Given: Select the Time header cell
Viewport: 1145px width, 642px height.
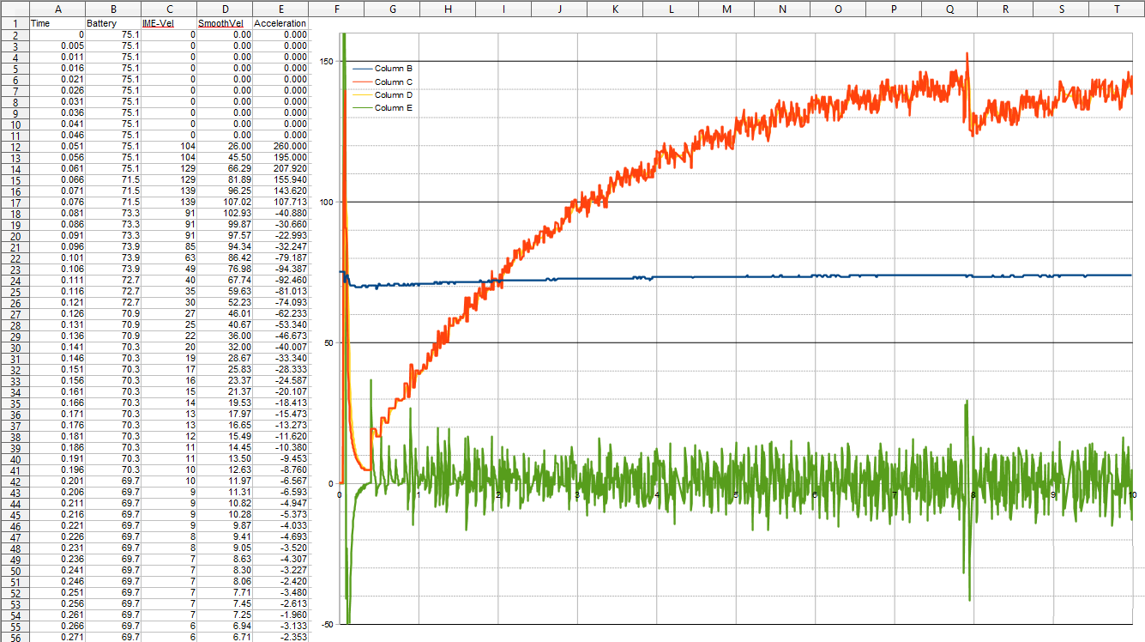Looking at the screenshot, I should tap(57, 23).
